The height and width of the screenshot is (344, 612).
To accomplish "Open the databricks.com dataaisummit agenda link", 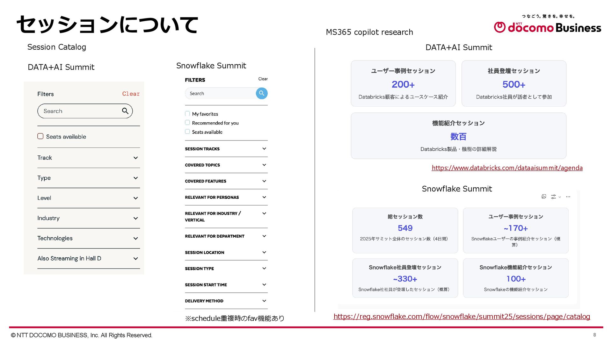I will click(x=507, y=168).
